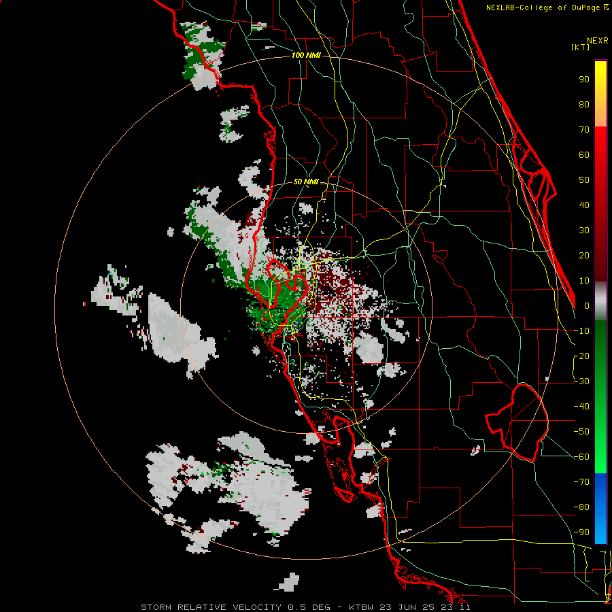Click the legend value "50"
612x612 pixels.
click(x=584, y=180)
